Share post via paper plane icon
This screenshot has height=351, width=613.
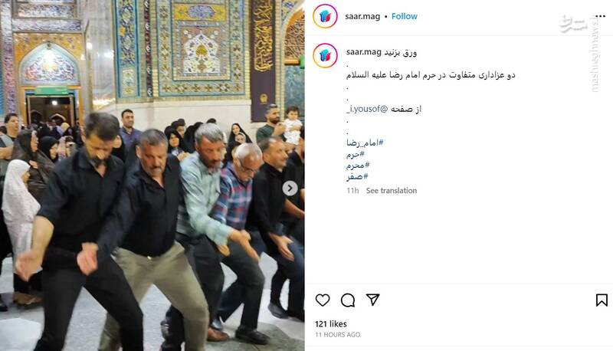point(372,300)
